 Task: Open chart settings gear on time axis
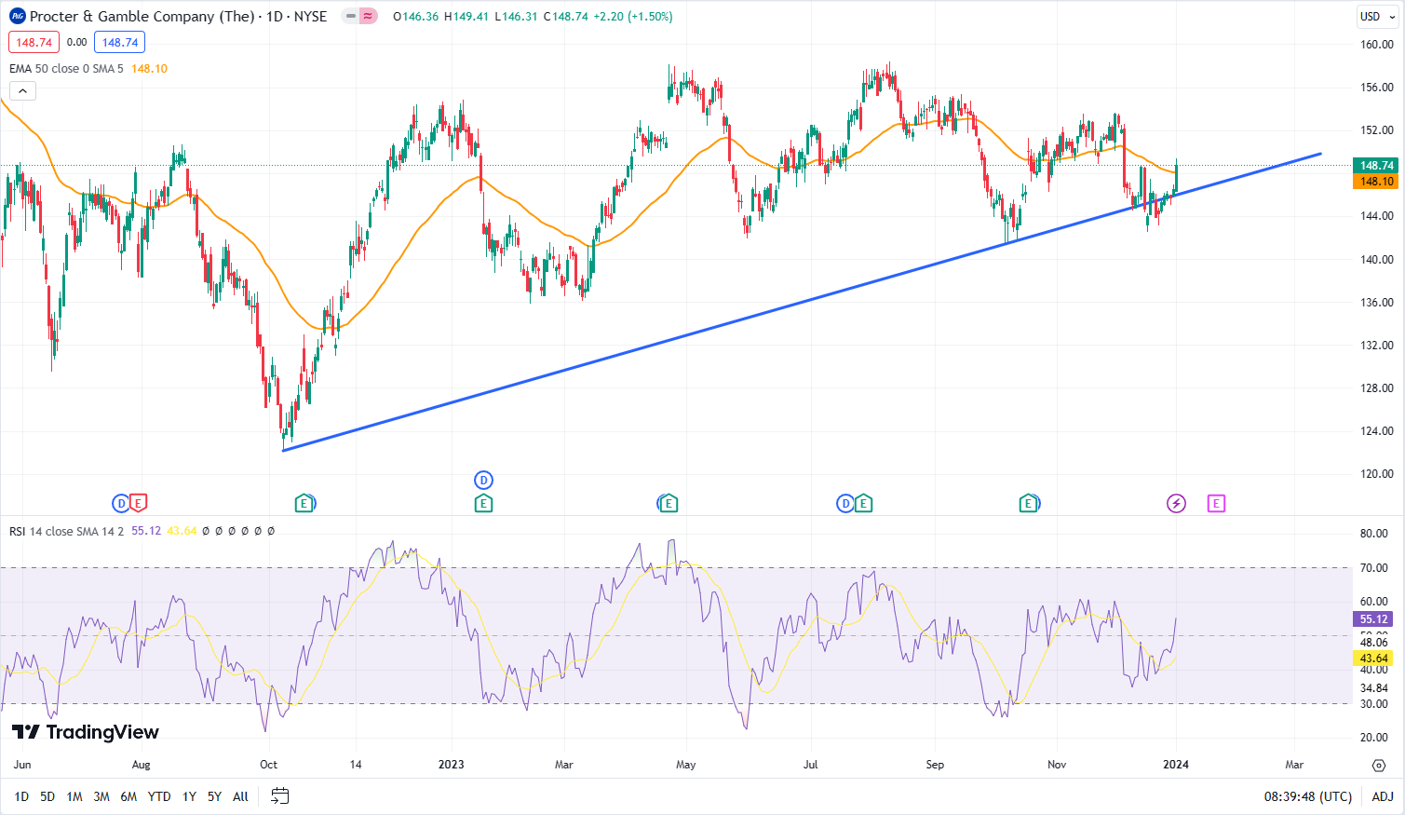(x=1379, y=765)
